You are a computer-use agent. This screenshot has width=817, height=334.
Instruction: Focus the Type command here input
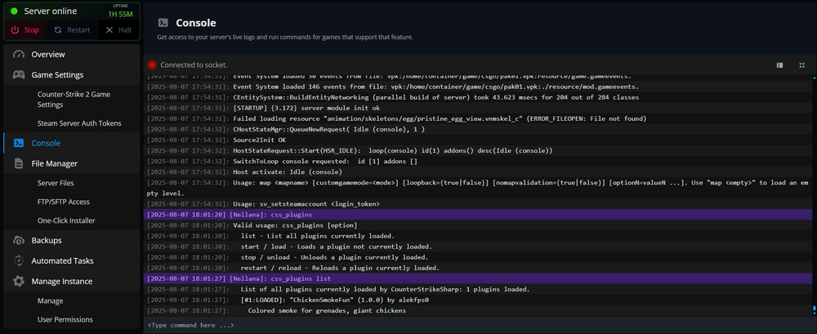point(474,325)
